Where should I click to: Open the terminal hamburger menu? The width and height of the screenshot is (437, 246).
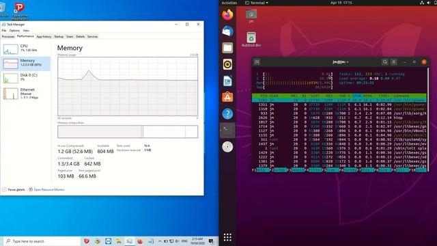click(x=394, y=62)
